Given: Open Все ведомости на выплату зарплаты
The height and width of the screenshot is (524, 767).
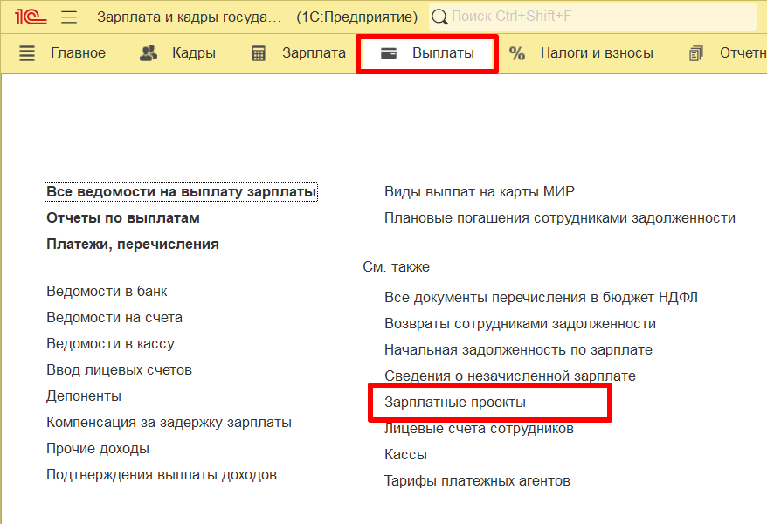Looking at the screenshot, I should click(x=181, y=191).
